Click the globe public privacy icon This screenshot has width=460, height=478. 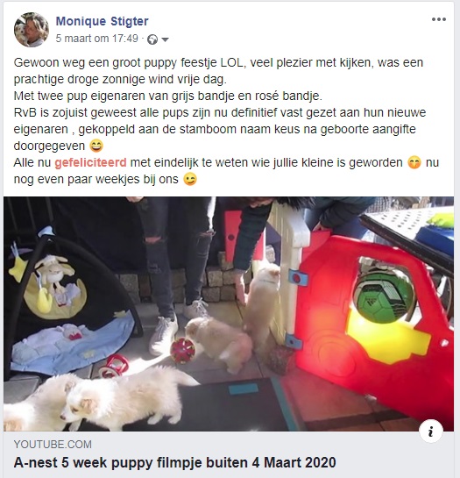coord(152,39)
